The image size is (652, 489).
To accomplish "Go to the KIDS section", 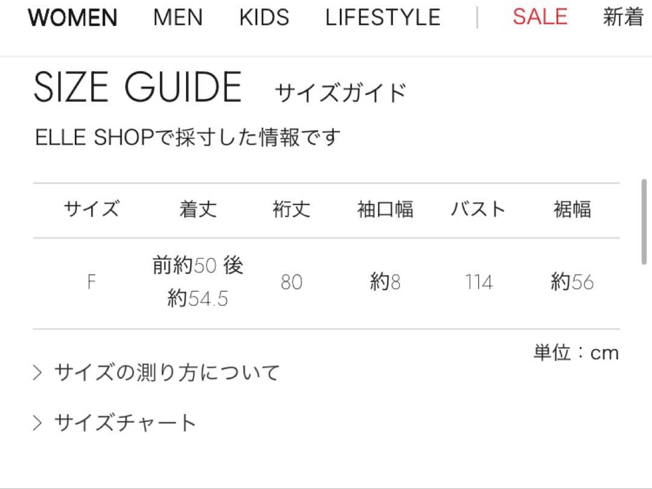I will (x=264, y=17).
